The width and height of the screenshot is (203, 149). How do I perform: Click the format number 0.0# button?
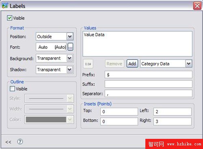(88, 64)
